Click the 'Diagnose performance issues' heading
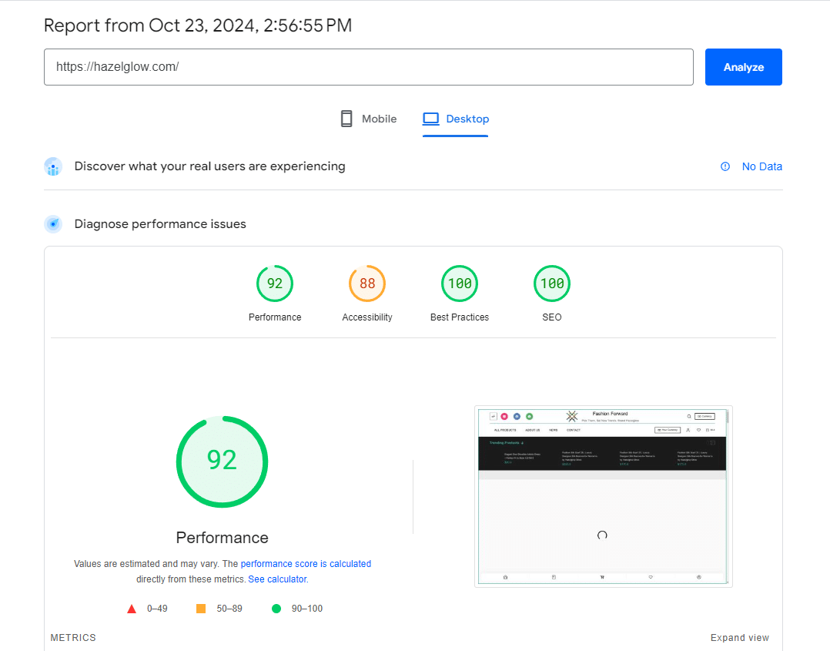The width and height of the screenshot is (830, 651). click(x=160, y=224)
